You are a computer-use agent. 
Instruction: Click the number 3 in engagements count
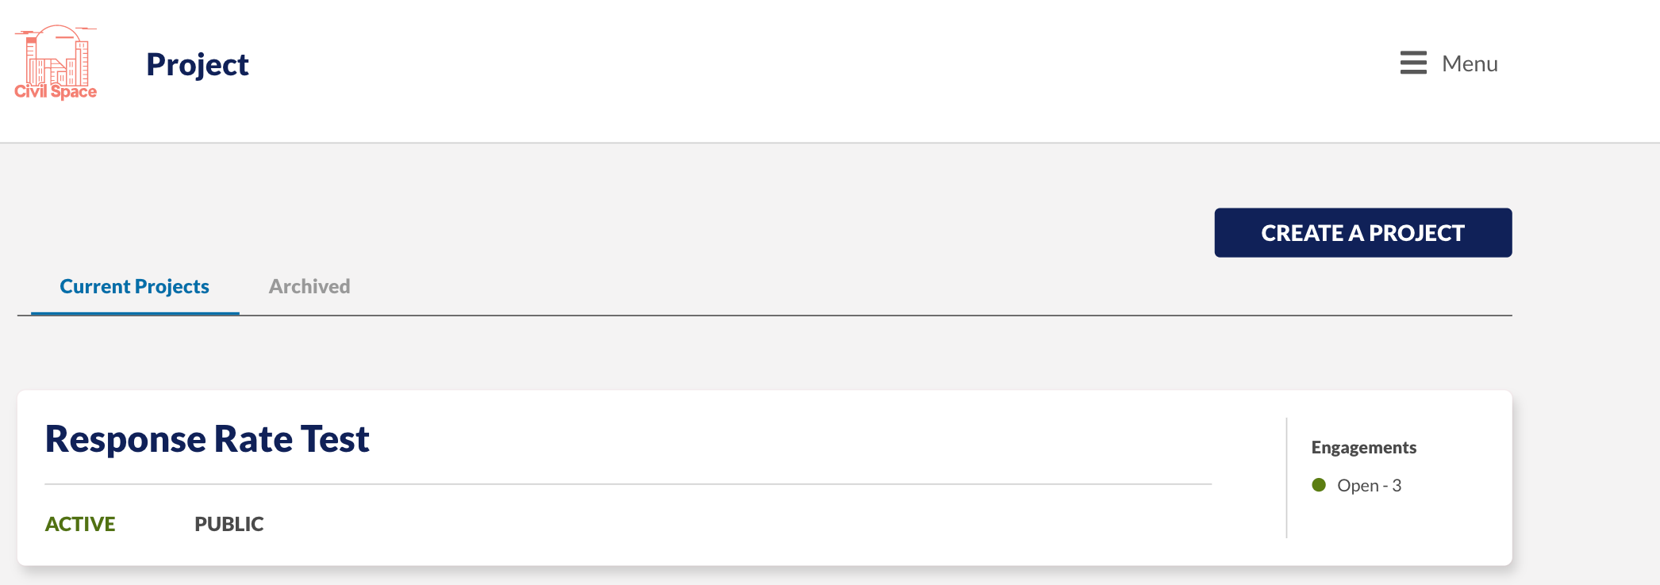click(x=1397, y=485)
